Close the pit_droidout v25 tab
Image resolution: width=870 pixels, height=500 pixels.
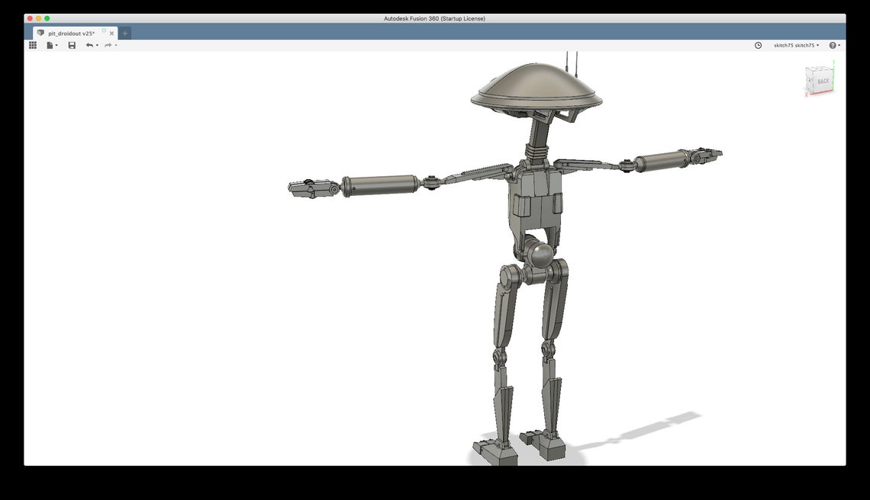[x=111, y=33]
